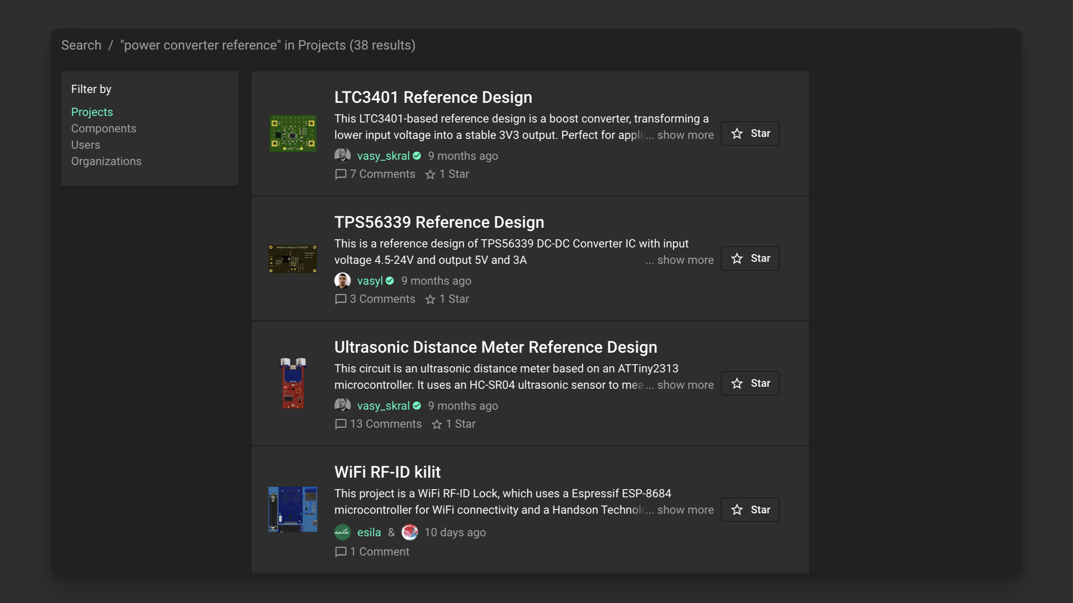Open the WiFi RF-ID kilit project title
Viewport: 1073px width, 603px height.
[x=387, y=472]
